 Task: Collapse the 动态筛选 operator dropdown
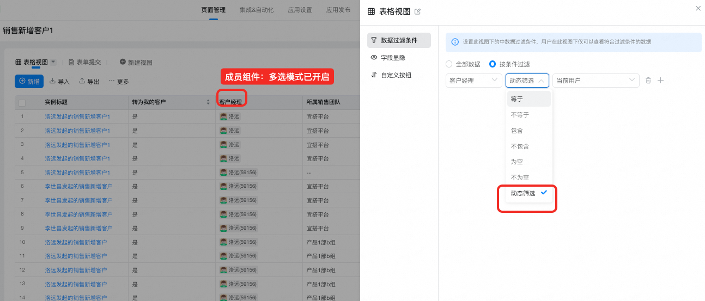[x=527, y=81]
